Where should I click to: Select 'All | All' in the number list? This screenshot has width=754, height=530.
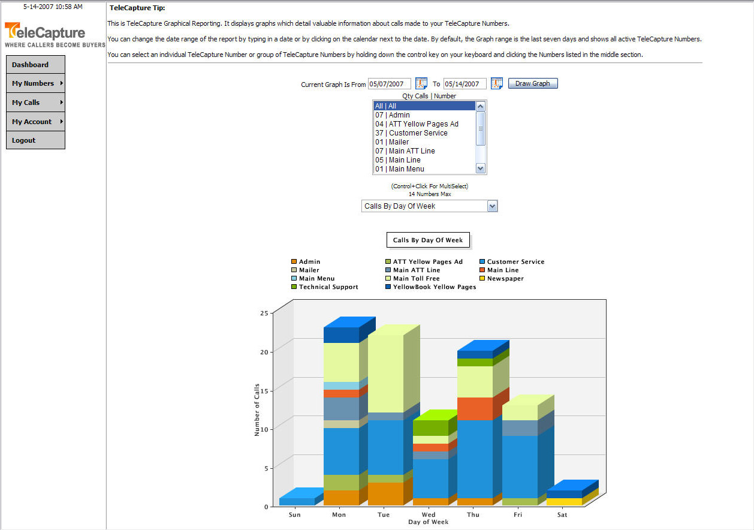coord(424,106)
